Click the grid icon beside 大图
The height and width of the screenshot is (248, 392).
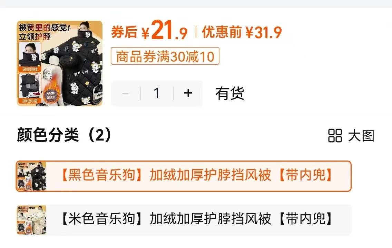click(335, 136)
